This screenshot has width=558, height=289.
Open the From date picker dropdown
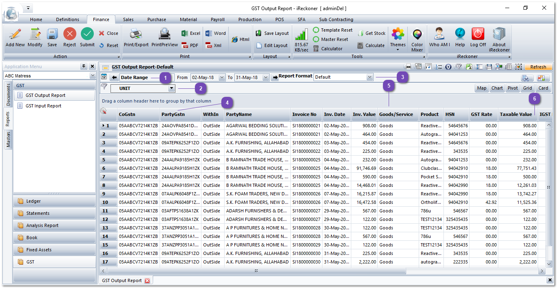(222, 77)
